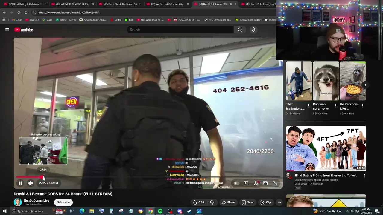Viewport: 383px width, 215px height.
Task: Open the Netflix bookmark
Action: pyautogui.click(x=115, y=20)
